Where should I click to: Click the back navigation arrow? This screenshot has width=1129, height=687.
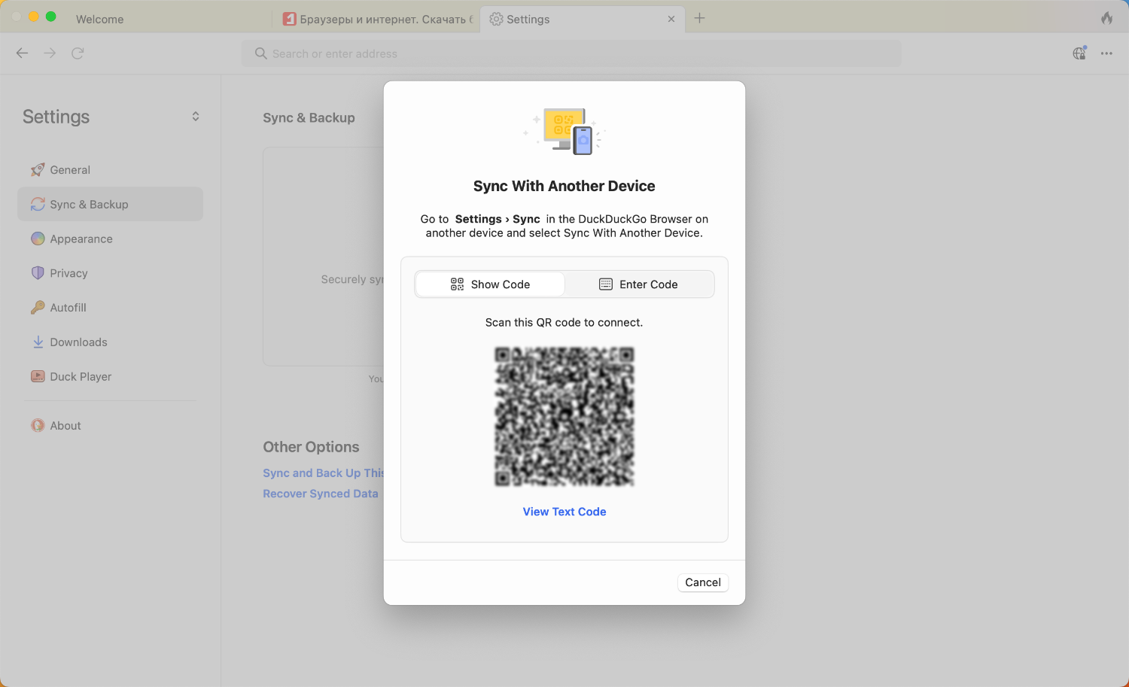coord(23,53)
